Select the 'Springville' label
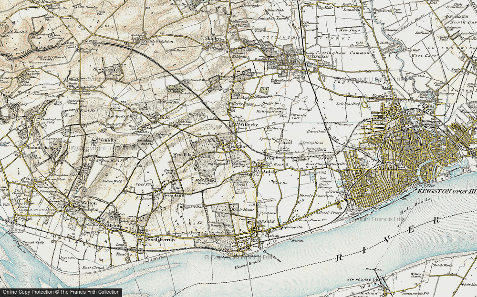 pyautogui.click(x=293, y=227)
